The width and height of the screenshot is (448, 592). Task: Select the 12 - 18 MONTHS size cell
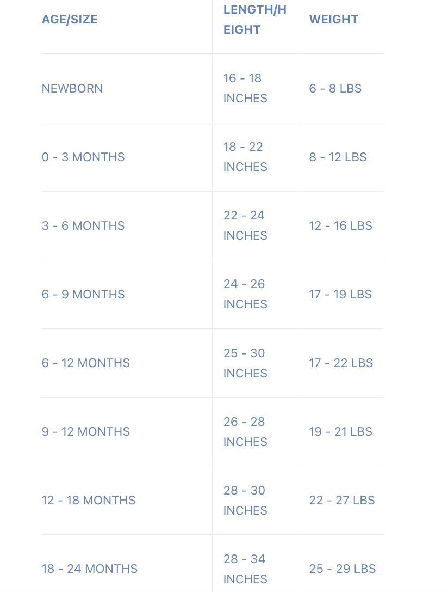[89, 500]
